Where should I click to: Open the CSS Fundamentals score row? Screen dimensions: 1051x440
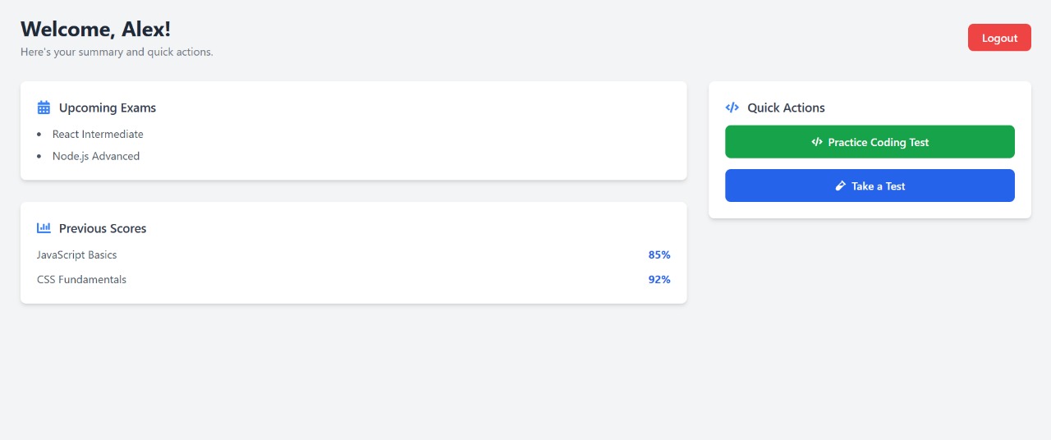82,279
